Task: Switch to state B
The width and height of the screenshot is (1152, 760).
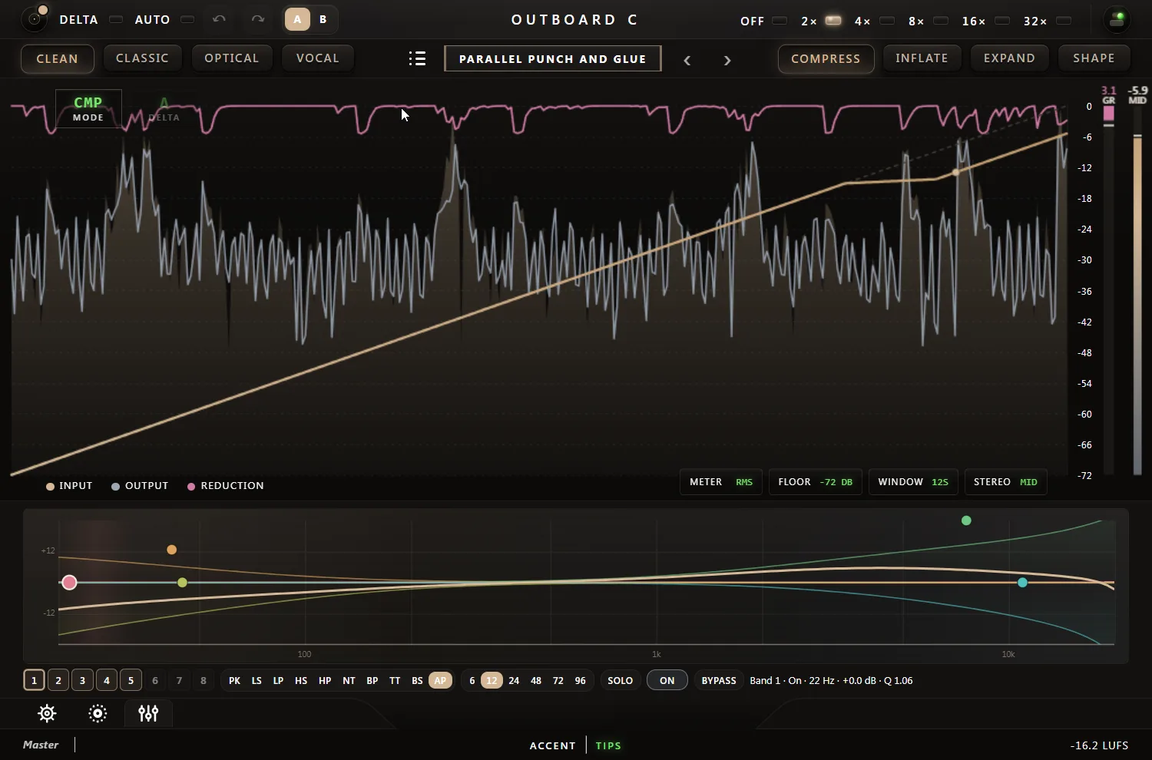Action: pyautogui.click(x=323, y=19)
